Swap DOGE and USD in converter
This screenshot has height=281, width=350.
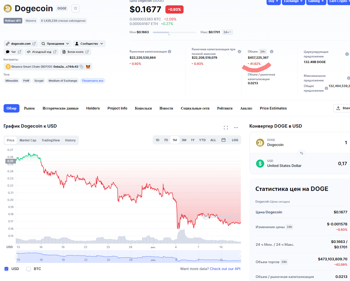pyautogui.click(x=302, y=153)
